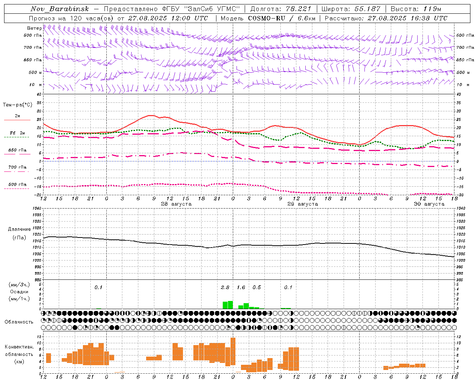
Task: Click the '0.5' precipitation amount
Action: pos(257,287)
